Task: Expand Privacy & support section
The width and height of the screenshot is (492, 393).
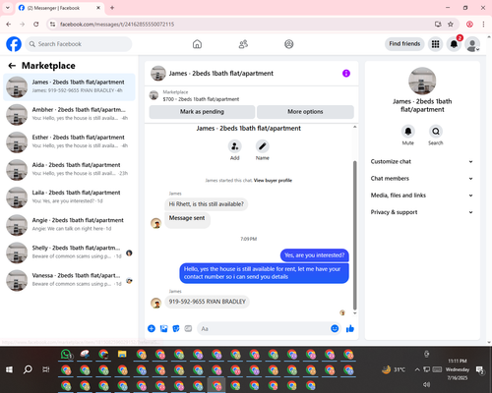Action: pos(422,212)
